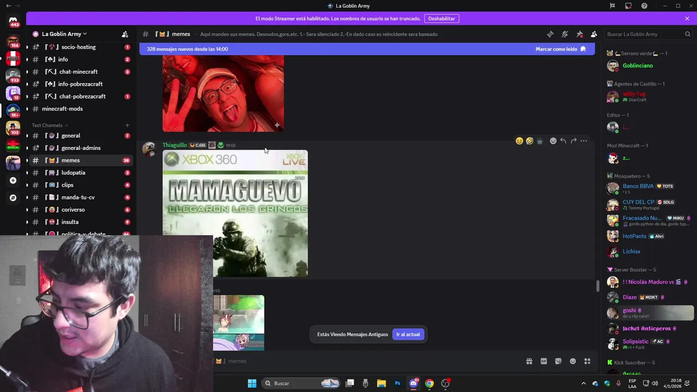Open the manda-tu-cv channel

coord(81,198)
